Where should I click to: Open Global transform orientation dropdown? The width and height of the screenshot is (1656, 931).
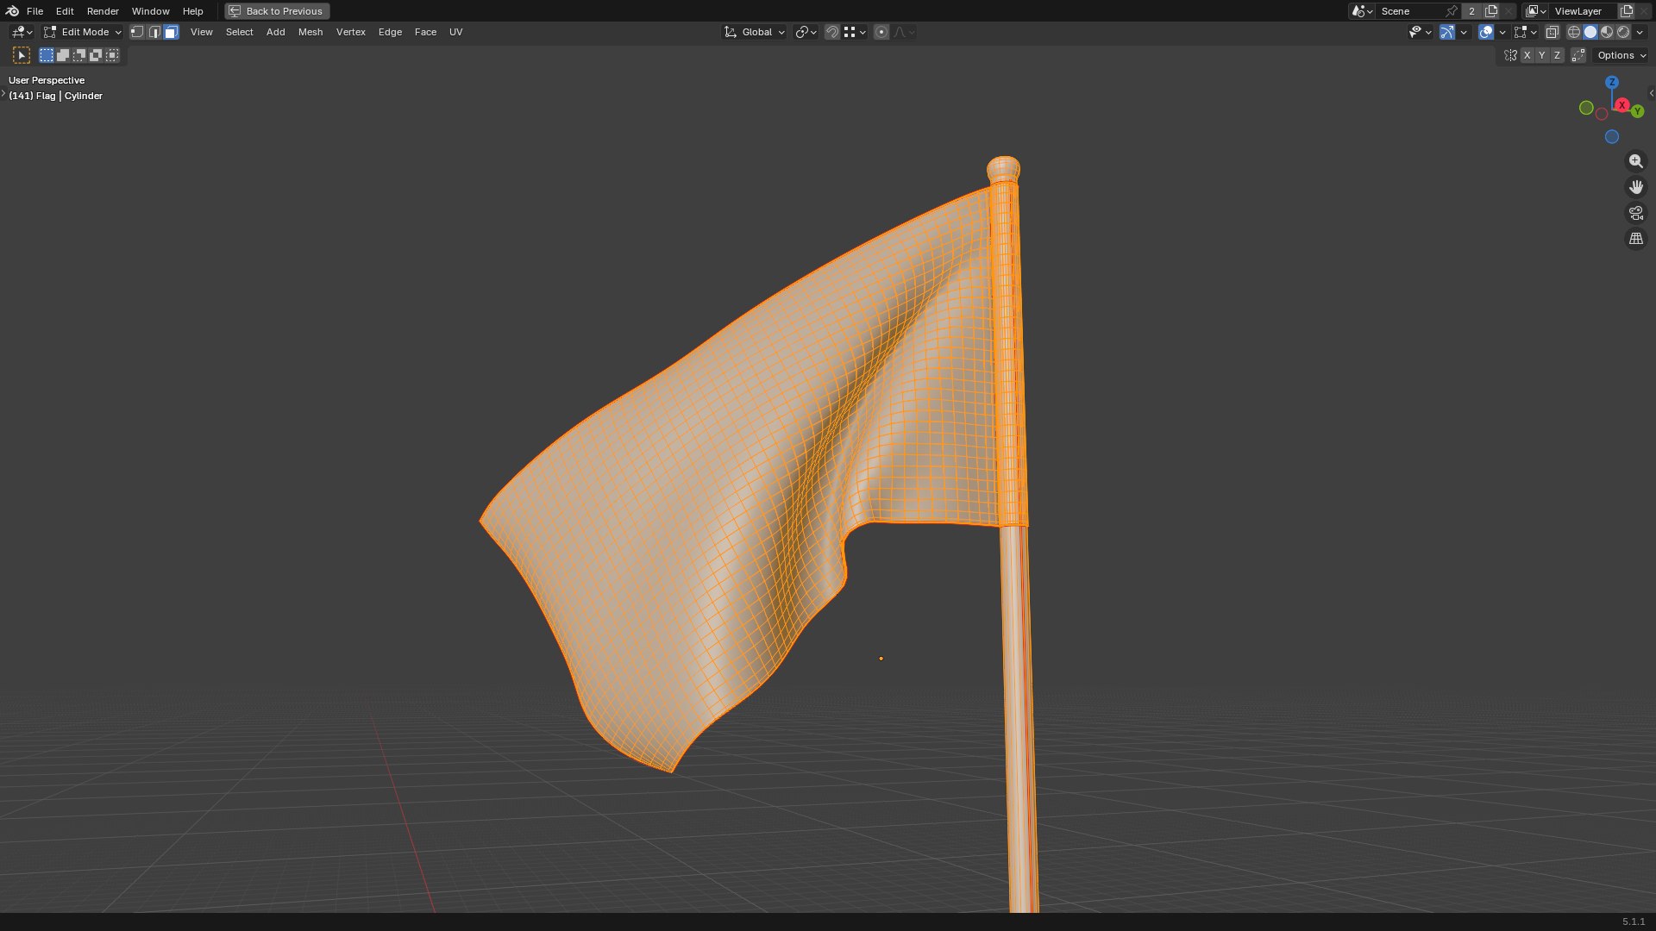point(755,32)
